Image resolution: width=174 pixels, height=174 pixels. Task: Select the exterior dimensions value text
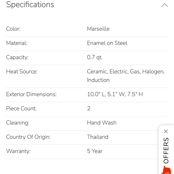[115, 94]
